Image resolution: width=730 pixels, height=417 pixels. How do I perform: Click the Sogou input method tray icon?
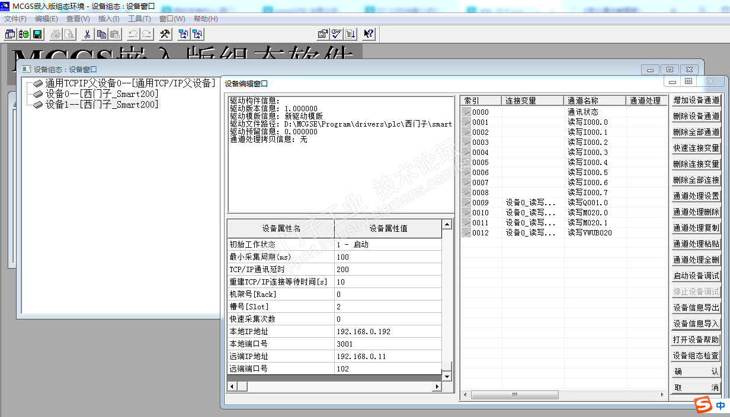pyautogui.click(x=703, y=406)
